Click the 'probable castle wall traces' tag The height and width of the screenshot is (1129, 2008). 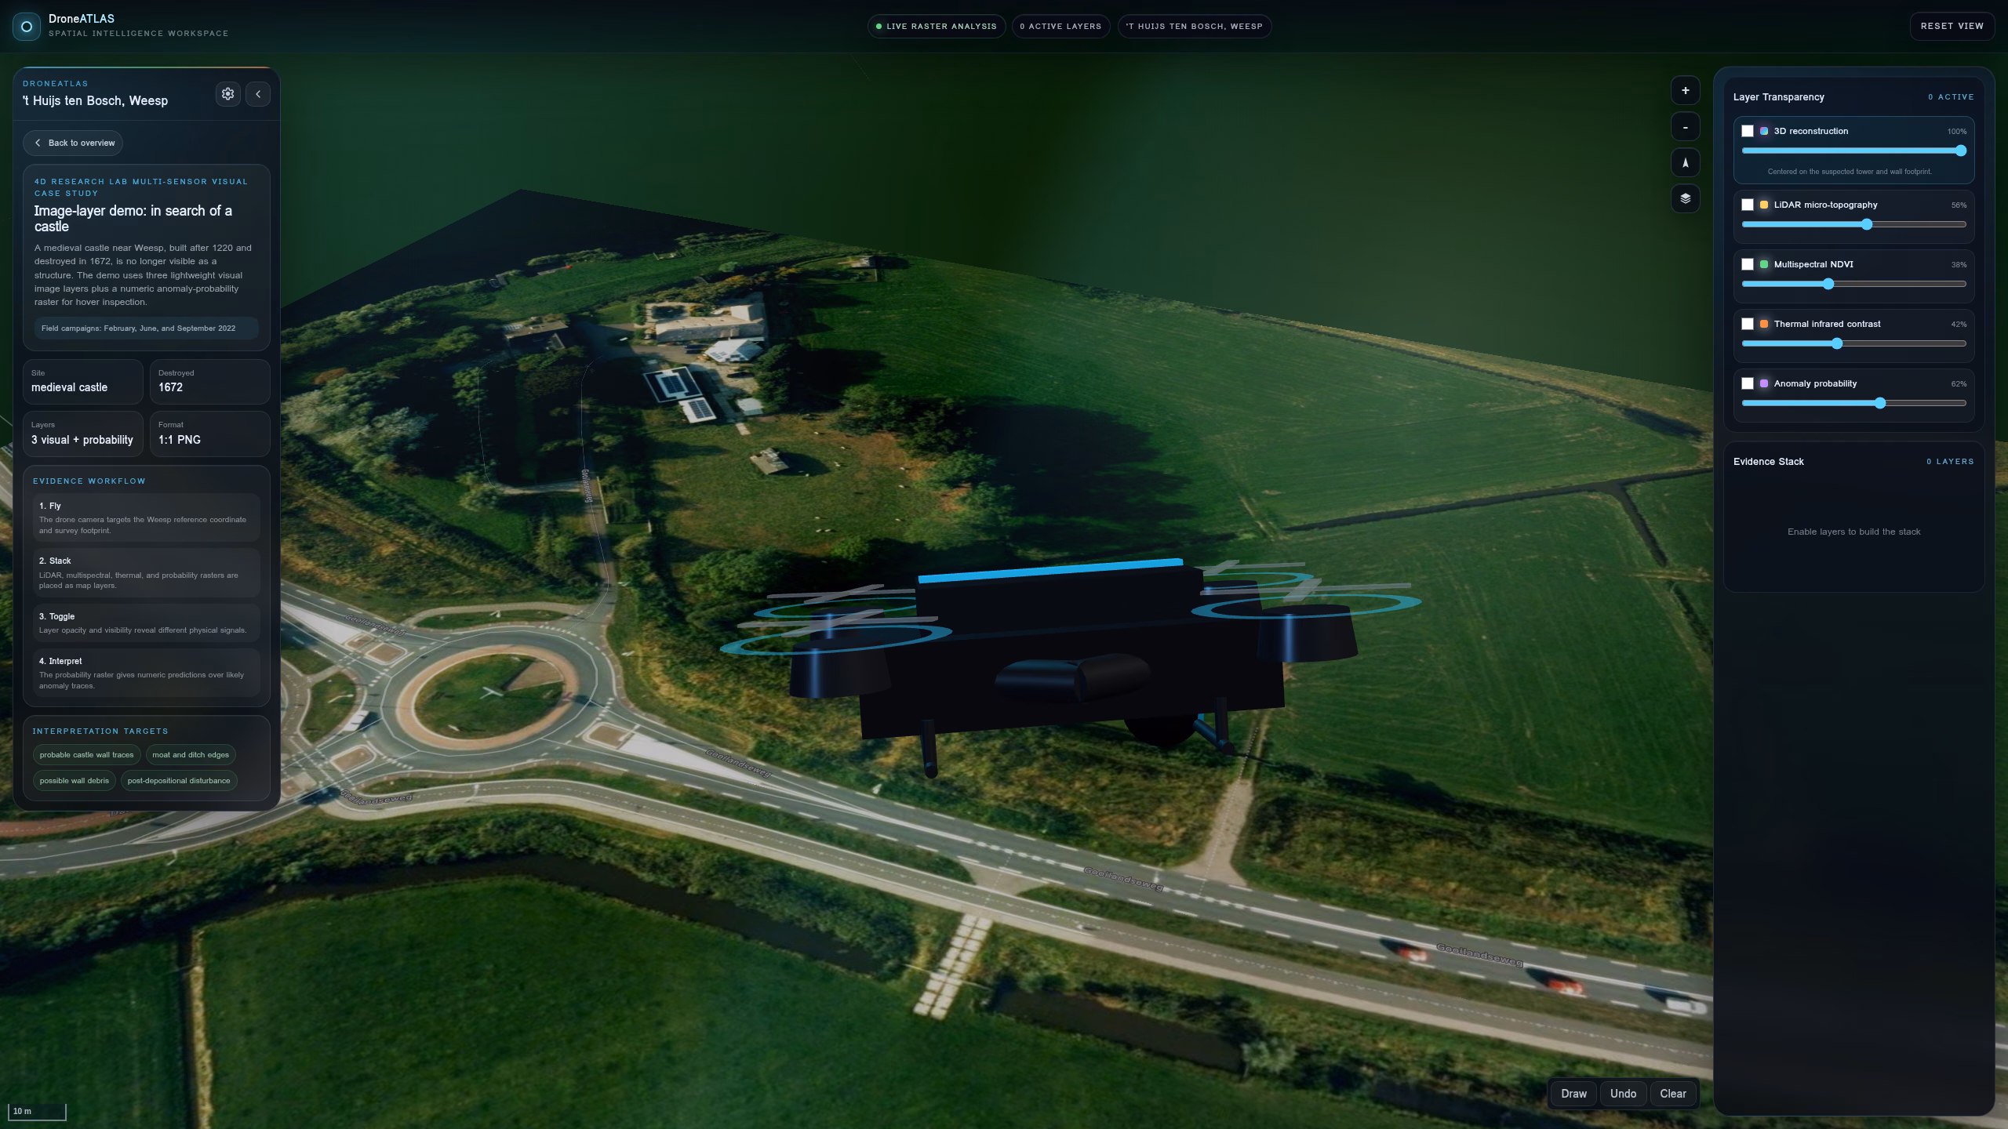[86, 755]
